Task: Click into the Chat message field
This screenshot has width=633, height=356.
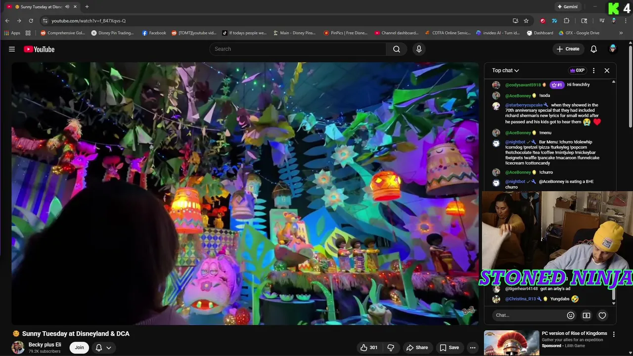Action: 529,315
